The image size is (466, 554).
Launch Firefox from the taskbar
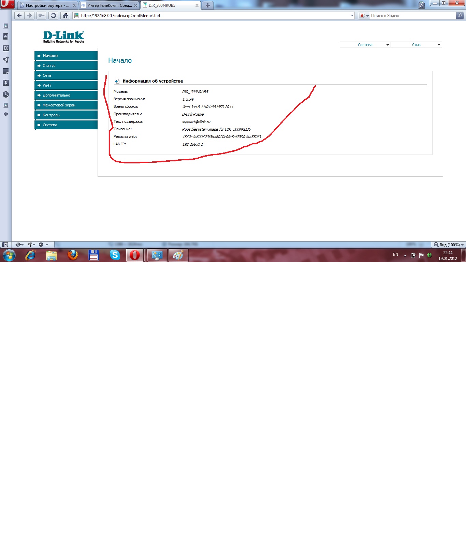pos(73,255)
